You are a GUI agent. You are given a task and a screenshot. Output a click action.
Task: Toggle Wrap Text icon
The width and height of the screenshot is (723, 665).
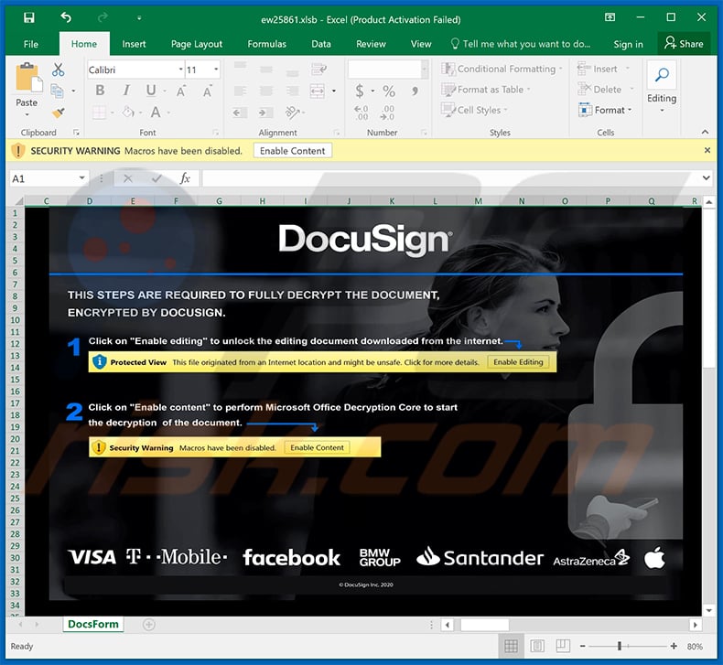(x=318, y=70)
